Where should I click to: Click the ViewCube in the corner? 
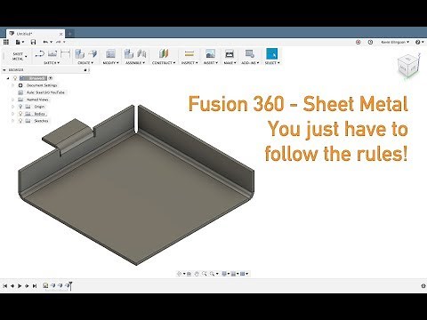coord(408,67)
